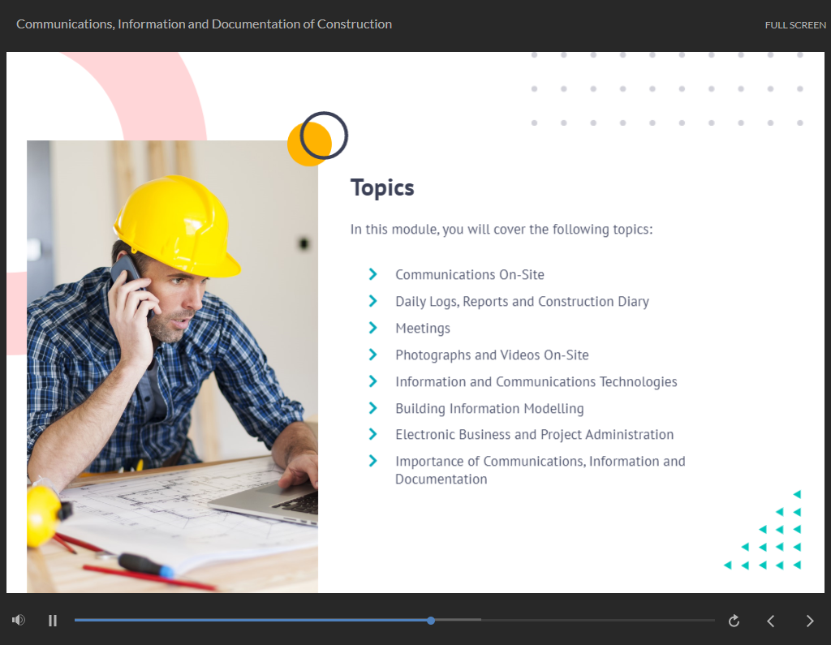
Task: Enter FULL SCREEN mode
Action: tap(794, 25)
